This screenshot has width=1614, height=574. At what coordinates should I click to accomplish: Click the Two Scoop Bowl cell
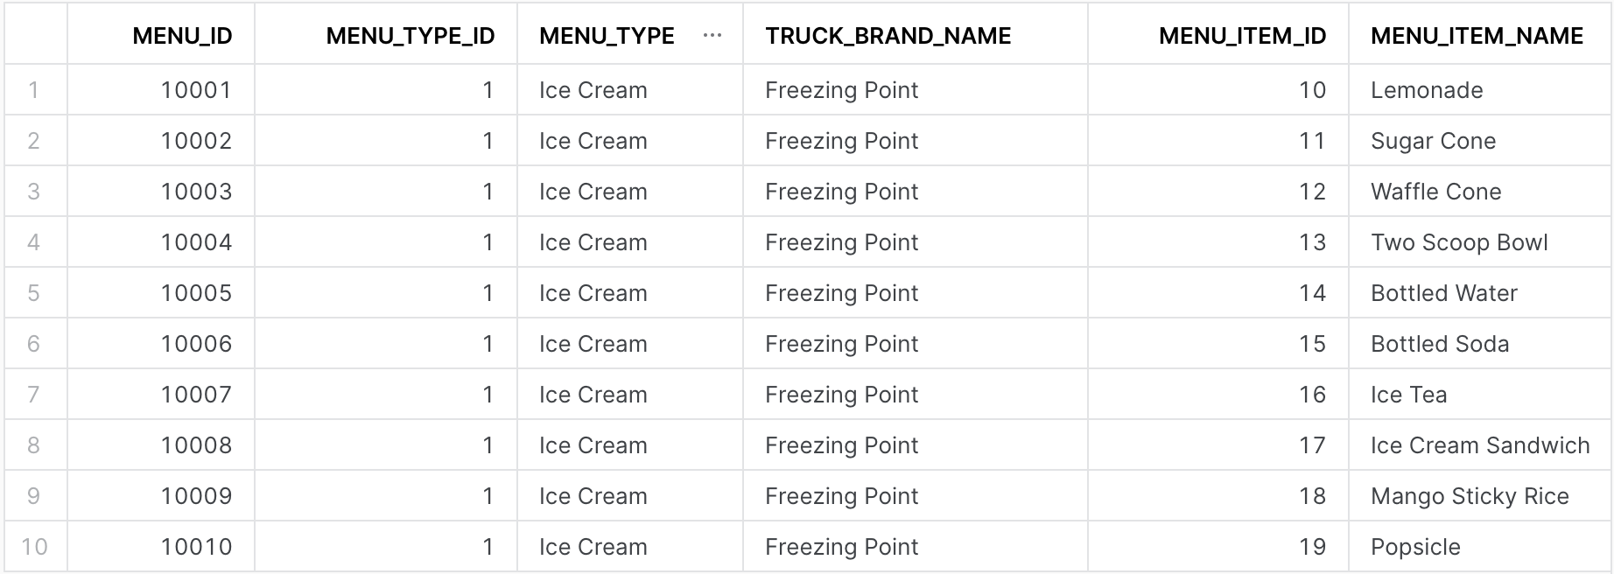1459,242
